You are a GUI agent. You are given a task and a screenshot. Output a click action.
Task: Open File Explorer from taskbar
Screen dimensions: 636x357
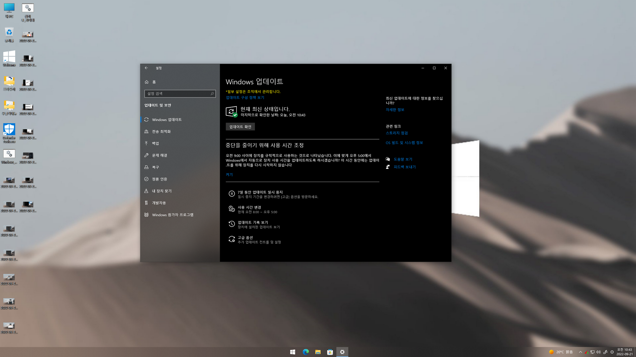coord(318,352)
